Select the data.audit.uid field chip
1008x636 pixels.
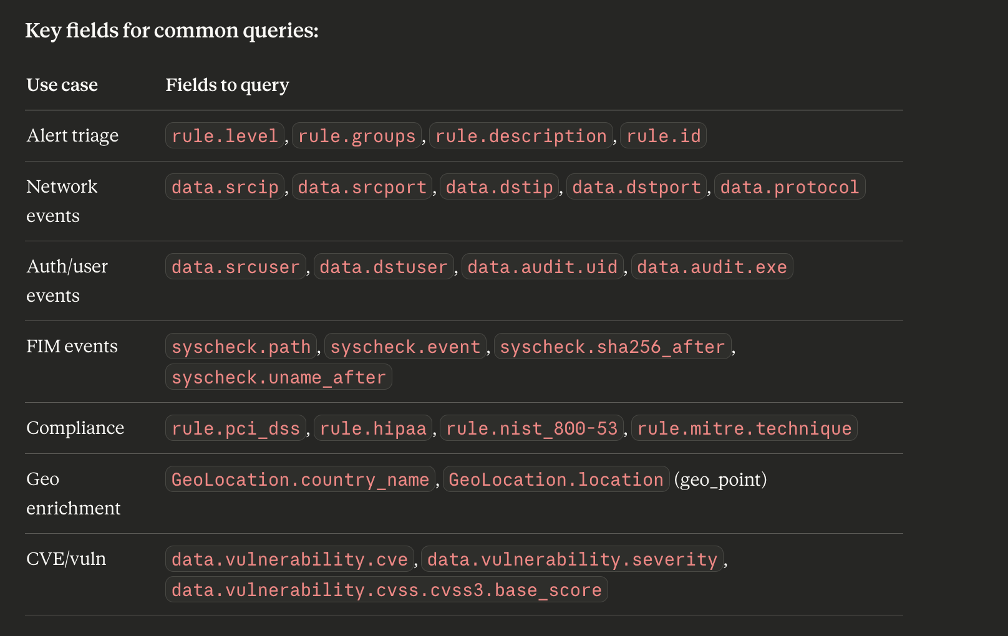tap(542, 267)
